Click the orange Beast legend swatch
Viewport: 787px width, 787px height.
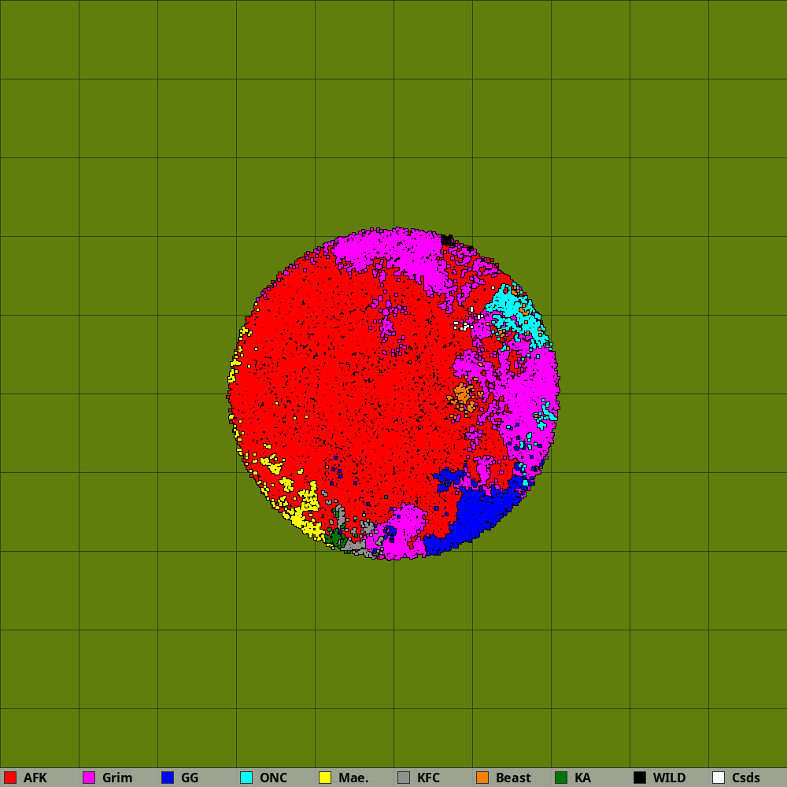(482, 778)
